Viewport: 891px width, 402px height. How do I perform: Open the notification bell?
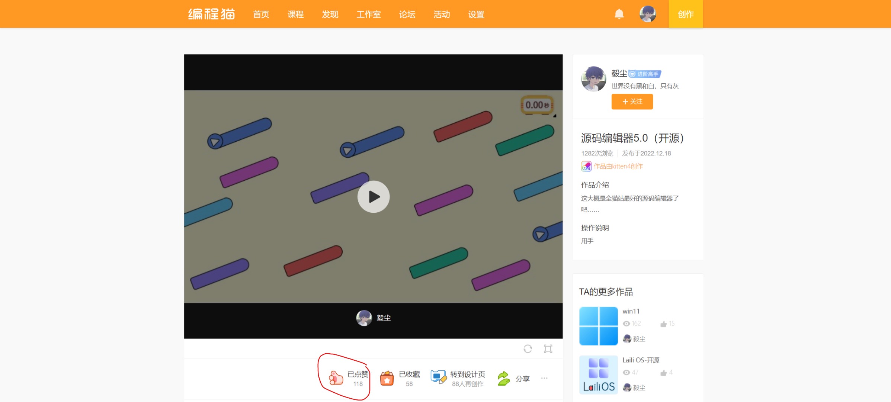point(619,14)
